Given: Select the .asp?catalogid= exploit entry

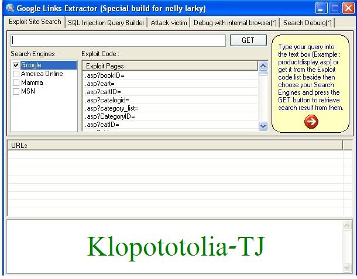Looking at the screenshot, I should pyautogui.click(x=170, y=100).
